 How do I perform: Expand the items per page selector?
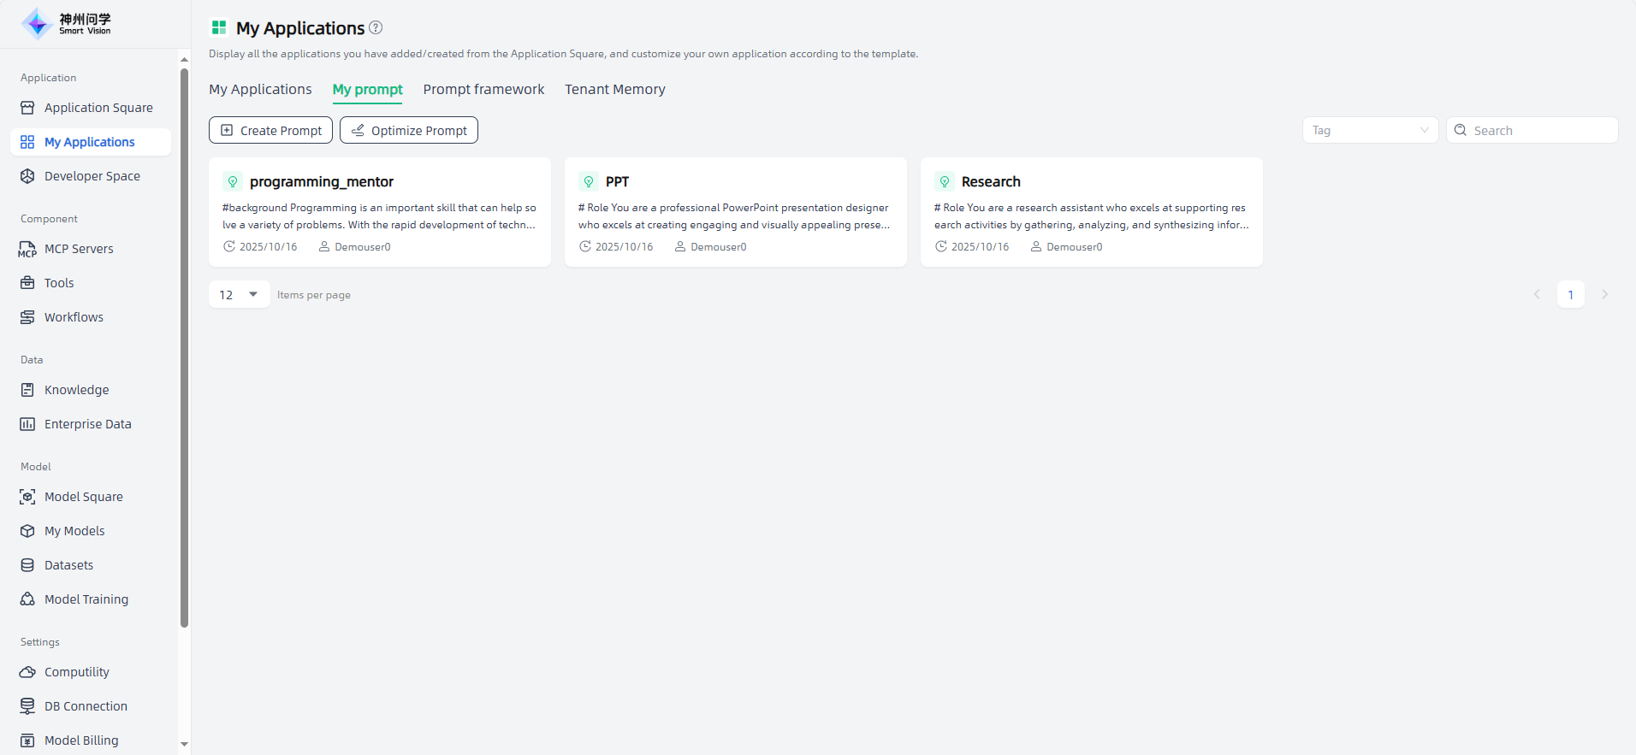(239, 294)
